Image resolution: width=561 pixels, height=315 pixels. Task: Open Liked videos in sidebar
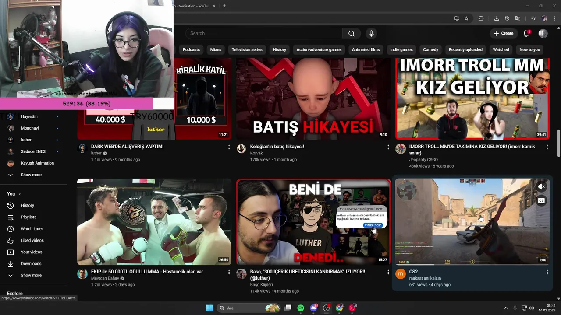(x=33, y=240)
